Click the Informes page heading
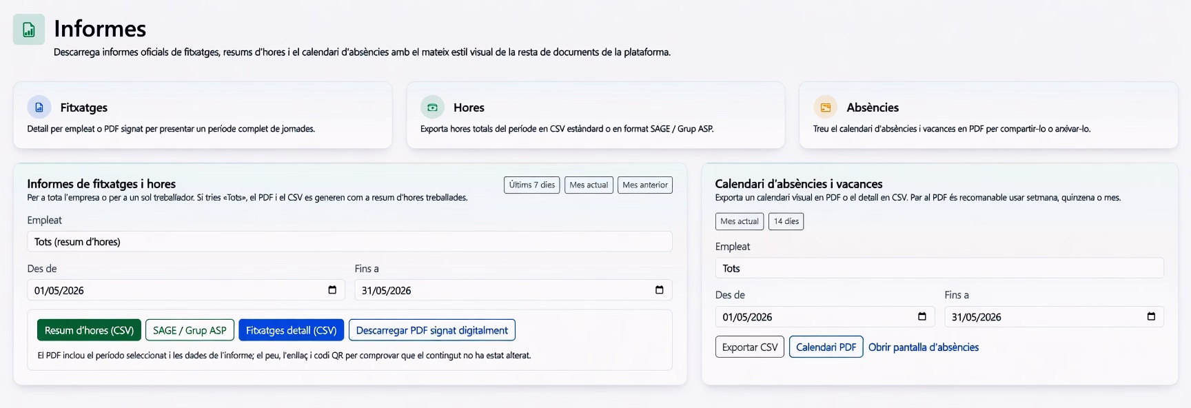Image resolution: width=1191 pixels, height=408 pixels. [100, 28]
